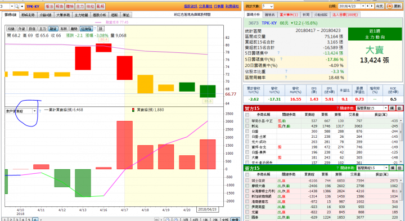Toggle the 投信 chart indicator
The image size is (405, 221).
[32, 29]
